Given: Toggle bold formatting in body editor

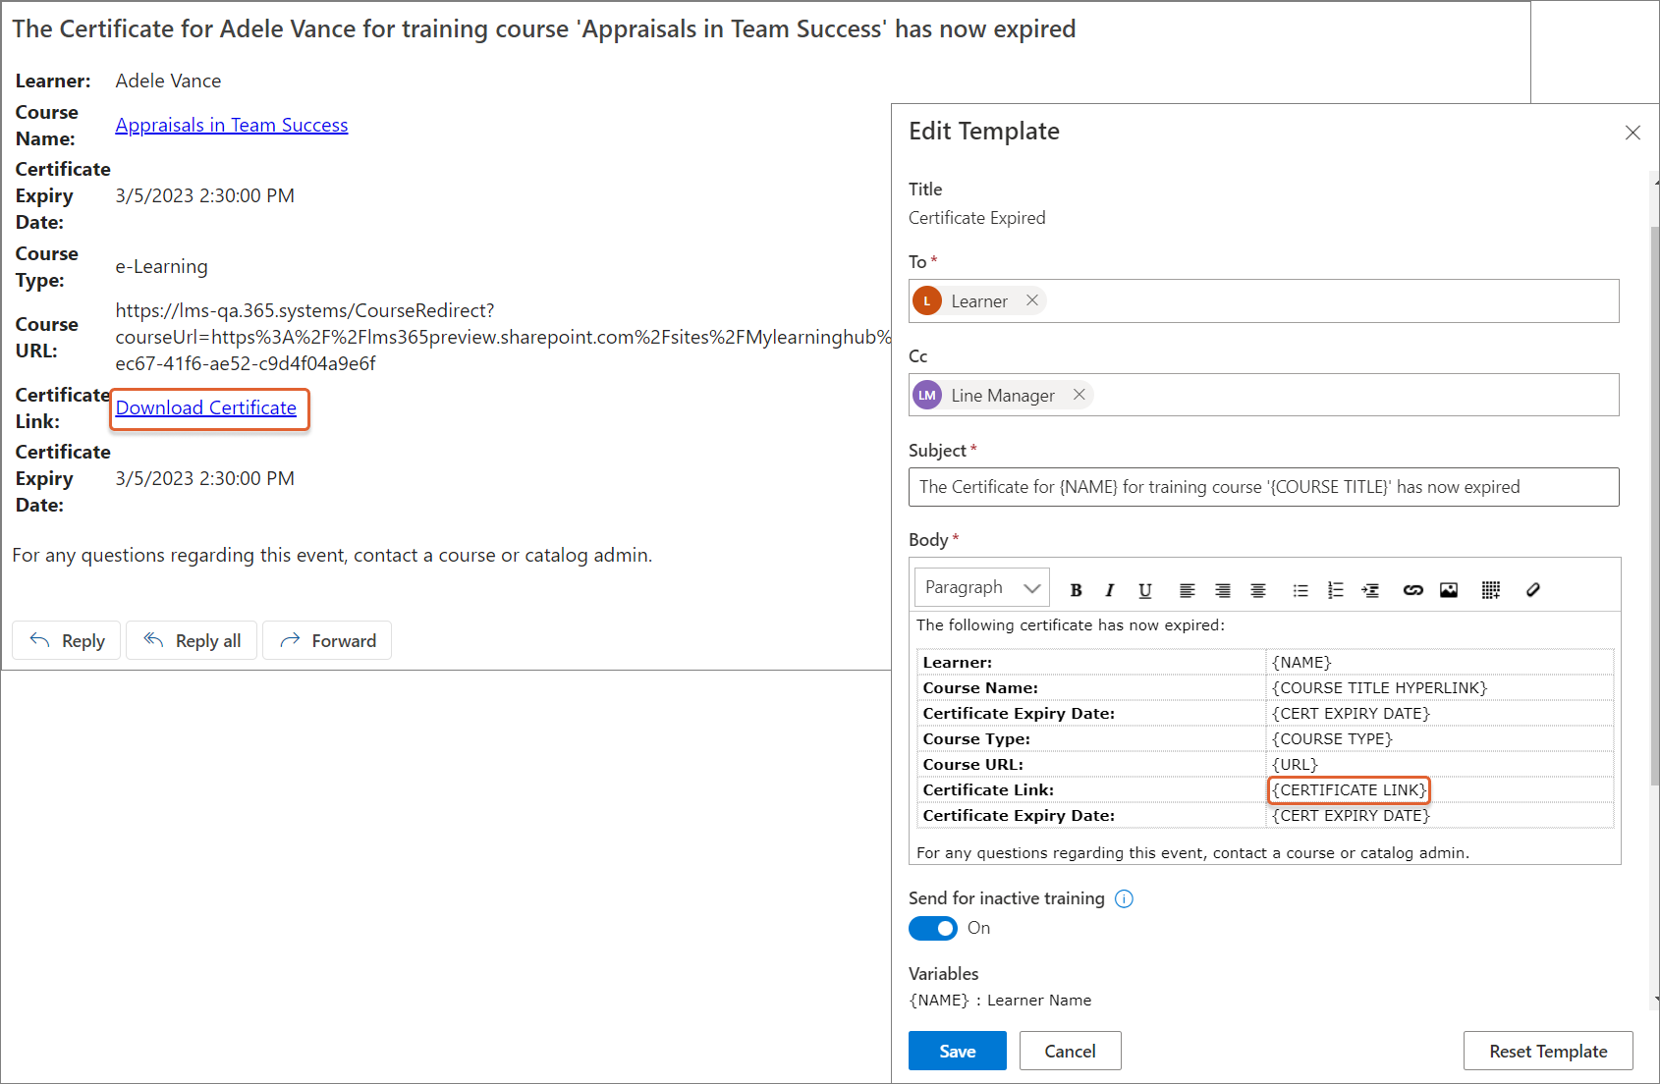Looking at the screenshot, I should [x=1076, y=590].
